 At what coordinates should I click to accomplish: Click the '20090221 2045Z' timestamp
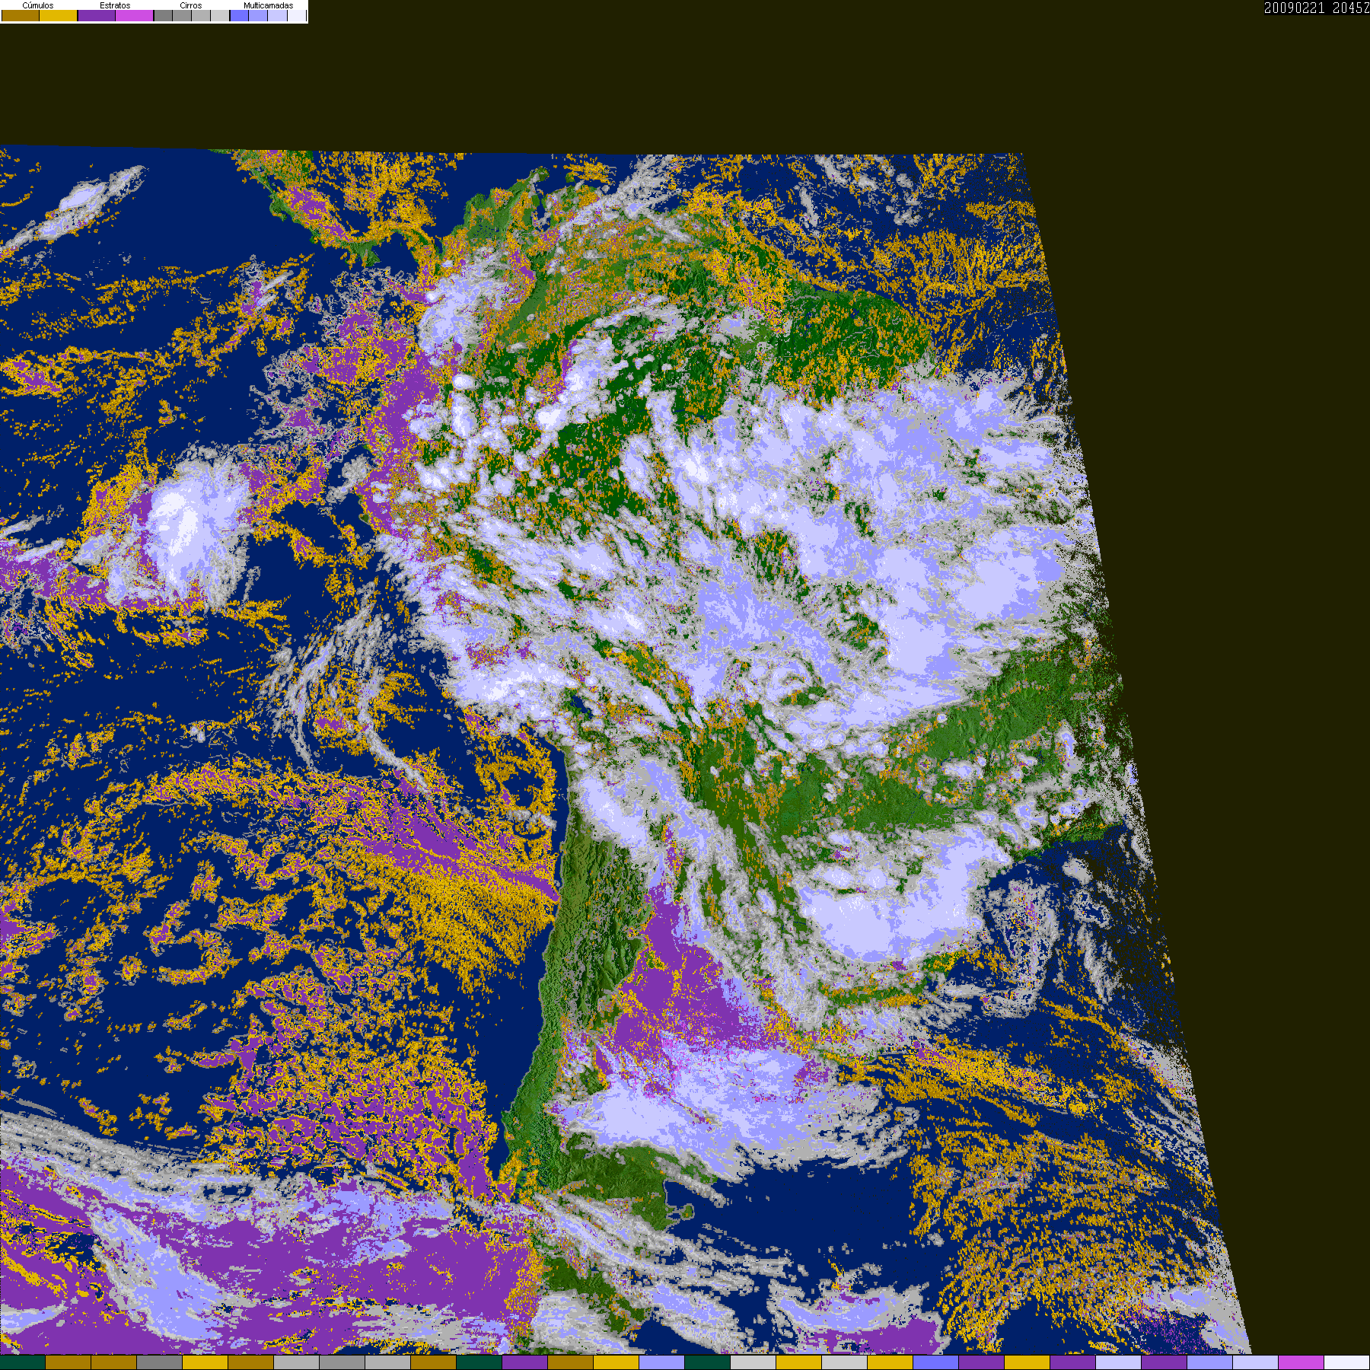tap(1317, 8)
